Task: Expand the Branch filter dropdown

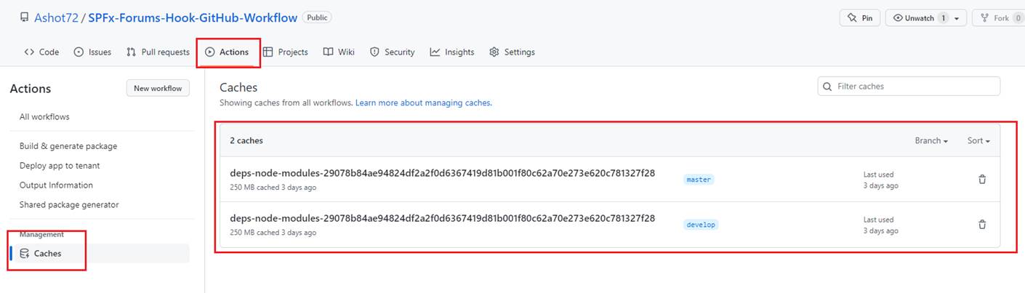Action: [931, 141]
